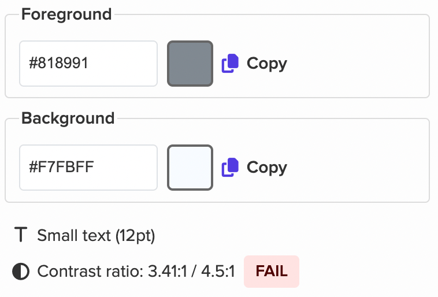Click the background copy icon

[x=231, y=168]
